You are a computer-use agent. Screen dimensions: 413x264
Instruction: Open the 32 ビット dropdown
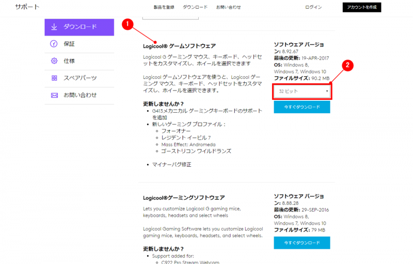(x=302, y=92)
